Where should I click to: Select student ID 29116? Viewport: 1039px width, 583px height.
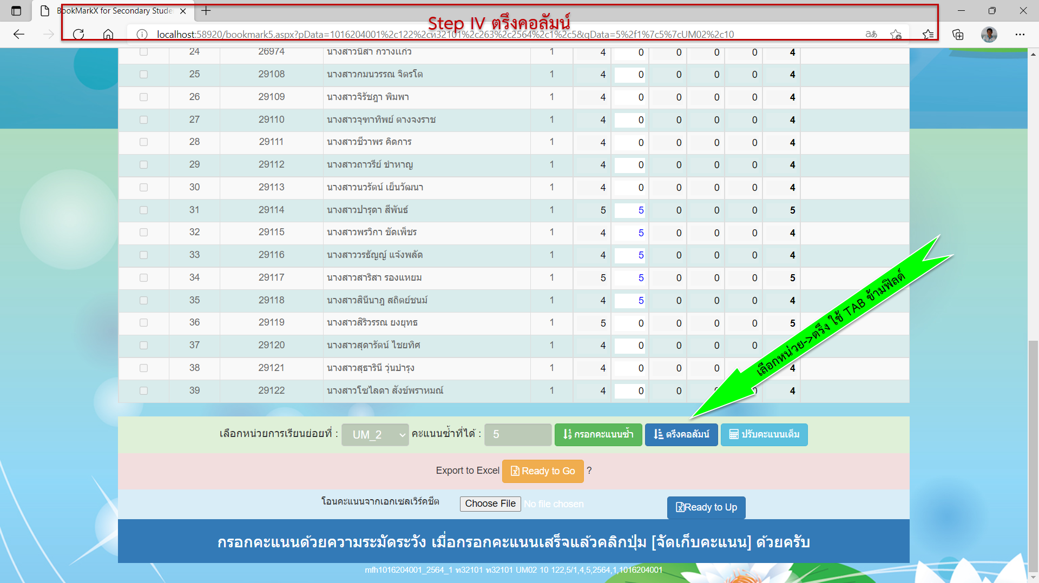[271, 255]
